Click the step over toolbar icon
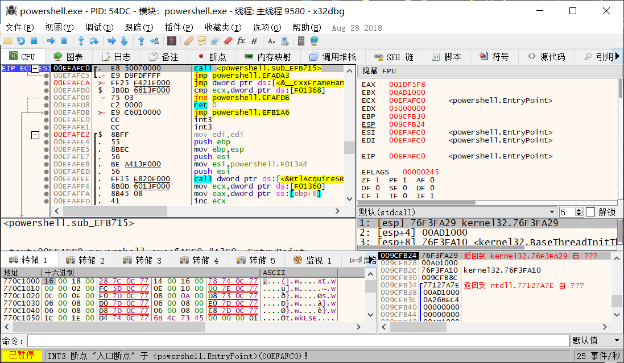The height and width of the screenshot is (363, 624). (94, 41)
